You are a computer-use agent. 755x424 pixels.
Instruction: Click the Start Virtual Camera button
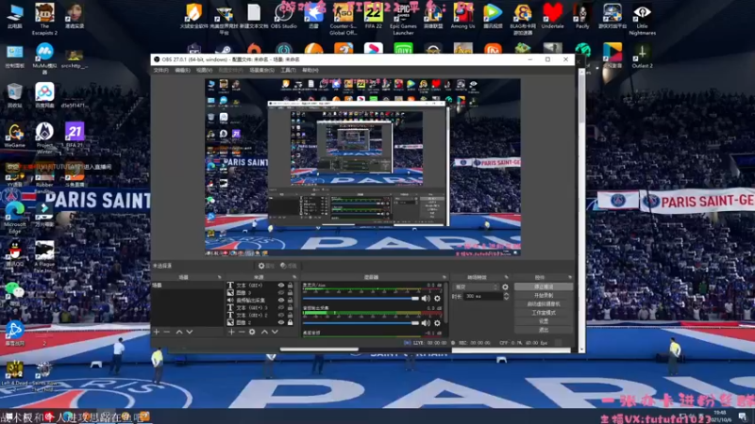(x=544, y=303)
